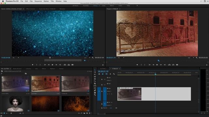Click the Lift button in Program monitor
Screen dimensions: 209x117
[169, 65]
